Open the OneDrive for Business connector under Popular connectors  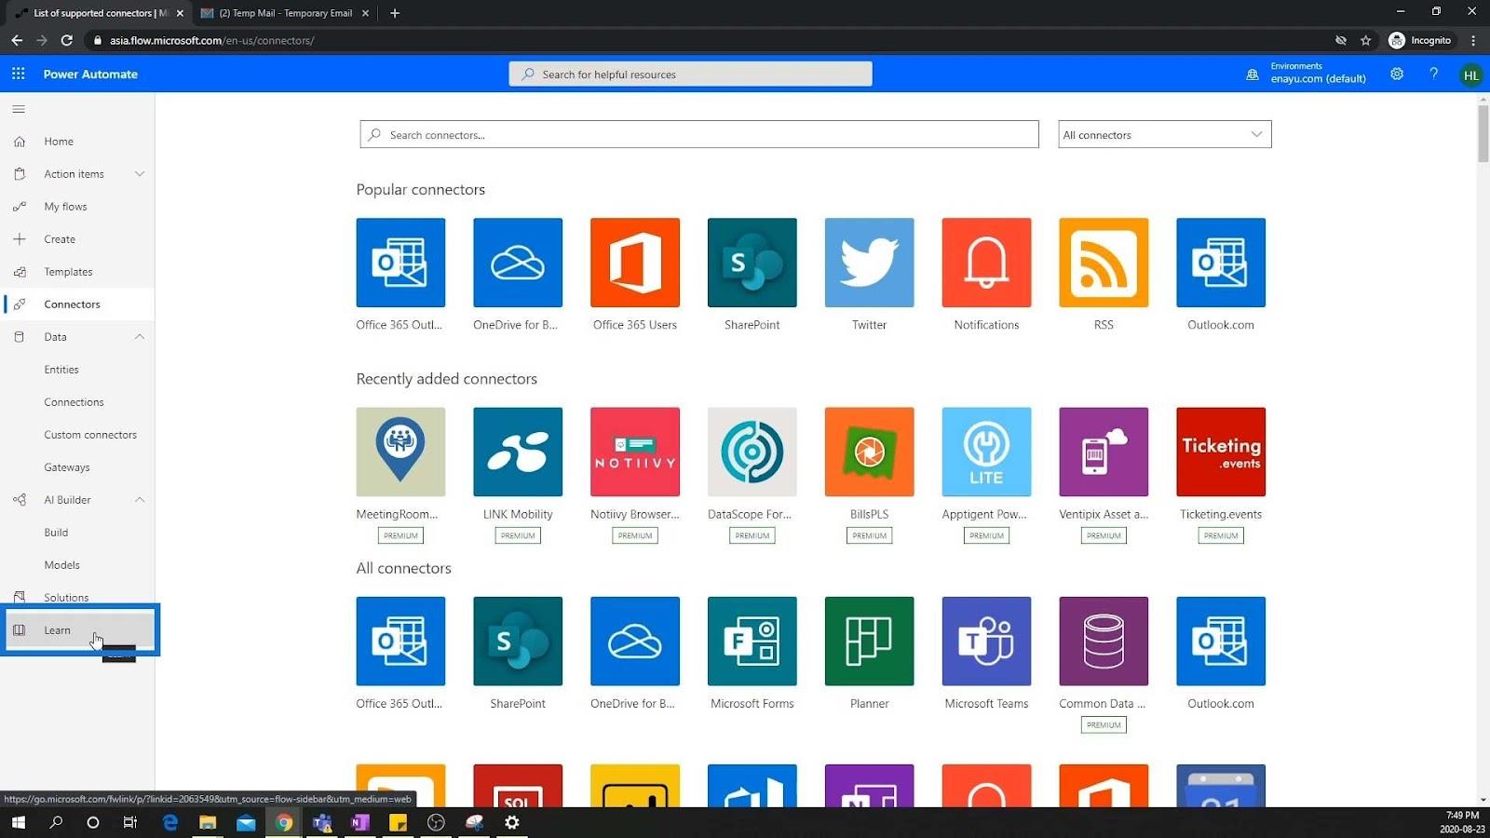tap(518, 263)
